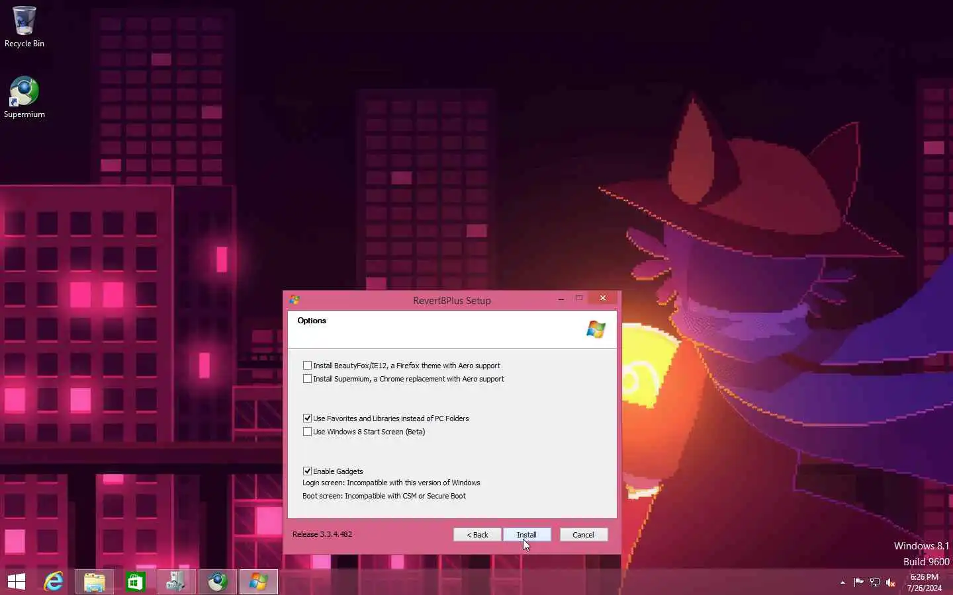The width and height of the screenshot is (953, 595).
Task: Close the Revert8Plus Setup window
Action: (603, 298)
